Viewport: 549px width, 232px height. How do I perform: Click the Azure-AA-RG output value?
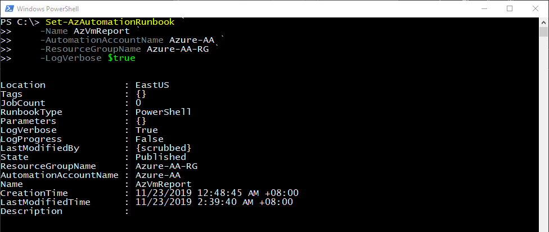pos(166,166)
